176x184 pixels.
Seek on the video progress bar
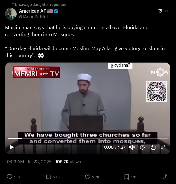coord(88,139)
